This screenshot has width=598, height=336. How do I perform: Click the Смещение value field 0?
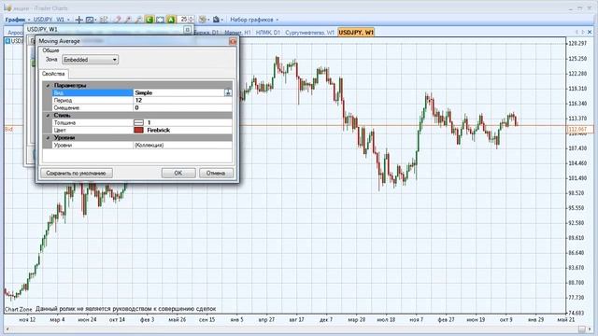point(182,108)
